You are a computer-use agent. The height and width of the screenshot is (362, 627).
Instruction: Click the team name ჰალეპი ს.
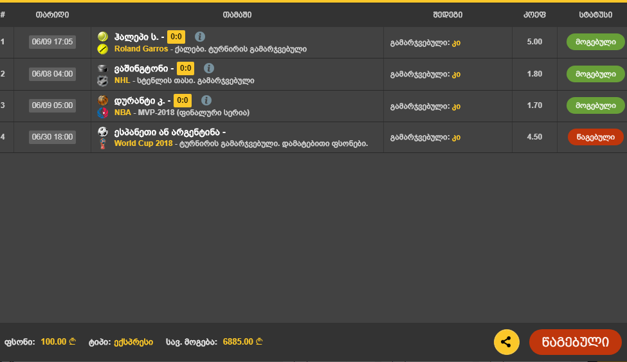[136, 37]
